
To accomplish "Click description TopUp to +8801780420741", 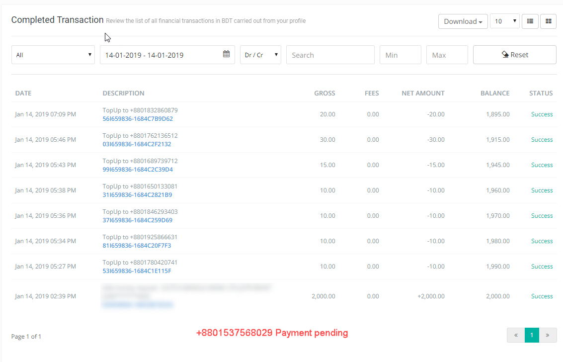I will coord(140,263).
